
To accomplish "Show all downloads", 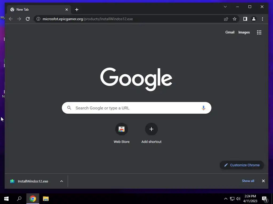I will pyautogui.click(x=248, y=181).
